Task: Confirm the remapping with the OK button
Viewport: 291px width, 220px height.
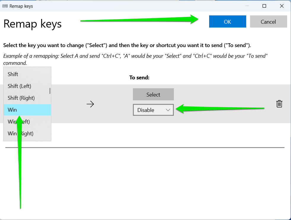Action: pos(227,21)
